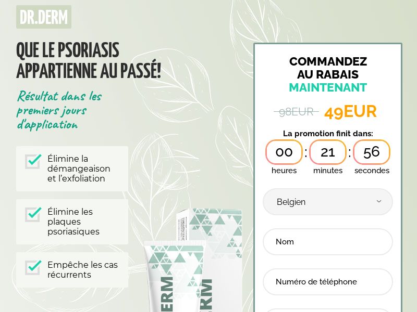Click checkmark beside itching and exfoliation benefit
Screen dimensions: 417x312
click(x=33, y=161)
